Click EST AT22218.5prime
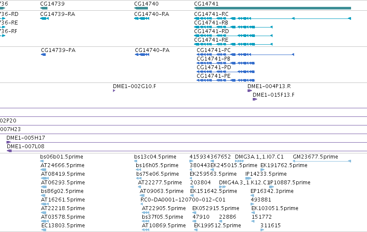 tap(63, 208)
